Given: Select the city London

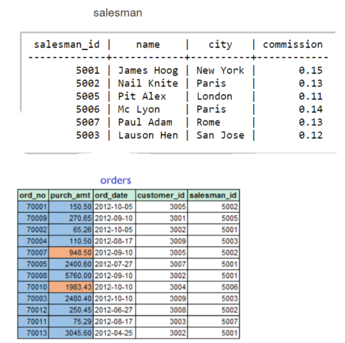Looking at the screenshot, I should click(214, 96).
